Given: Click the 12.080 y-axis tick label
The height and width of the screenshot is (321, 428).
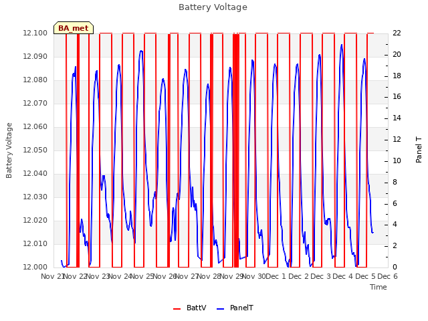Looking at the screenshot, I should pyautogui.click(x=35, y=80).
